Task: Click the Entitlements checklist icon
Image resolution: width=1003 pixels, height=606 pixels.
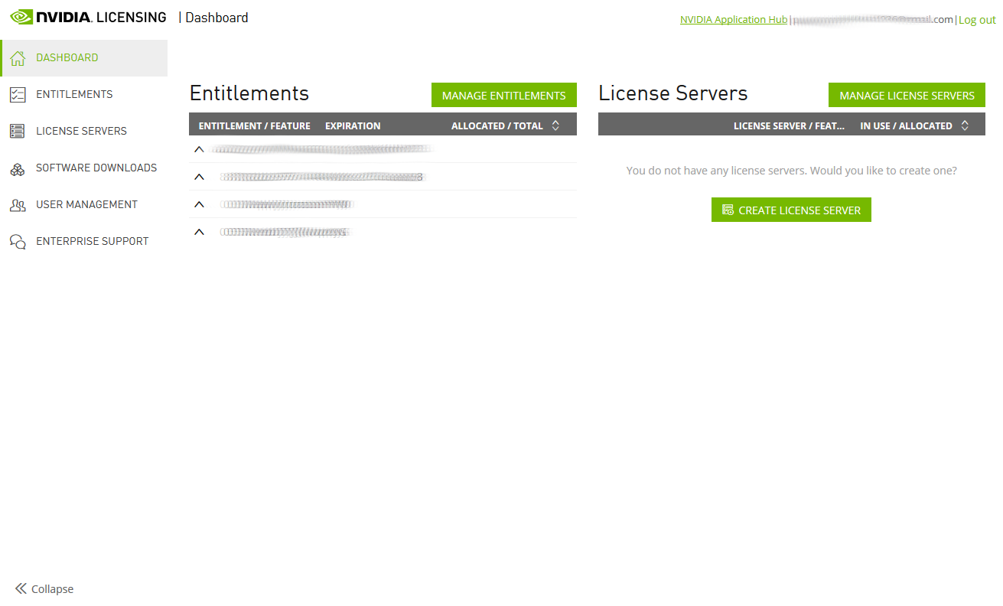Action: point(18,95)
